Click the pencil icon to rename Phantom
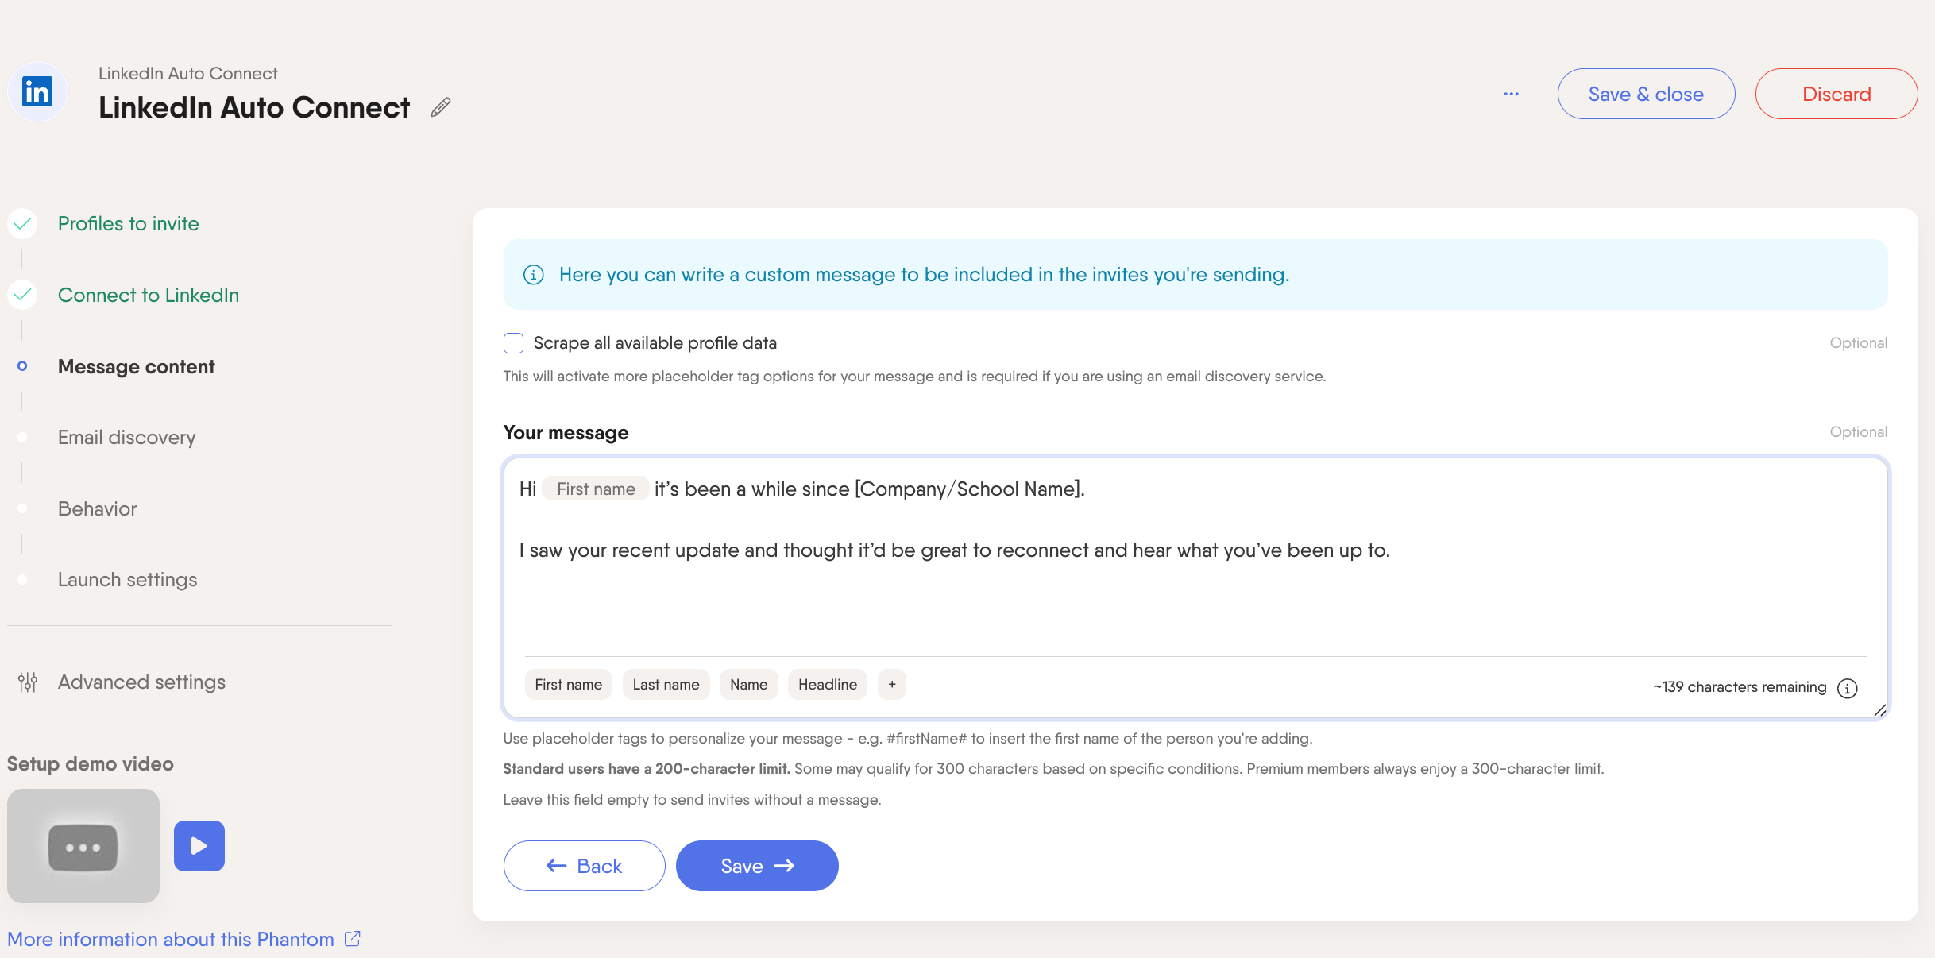Viewport: 1935px width, 958px height. click(x=441, y=107)
